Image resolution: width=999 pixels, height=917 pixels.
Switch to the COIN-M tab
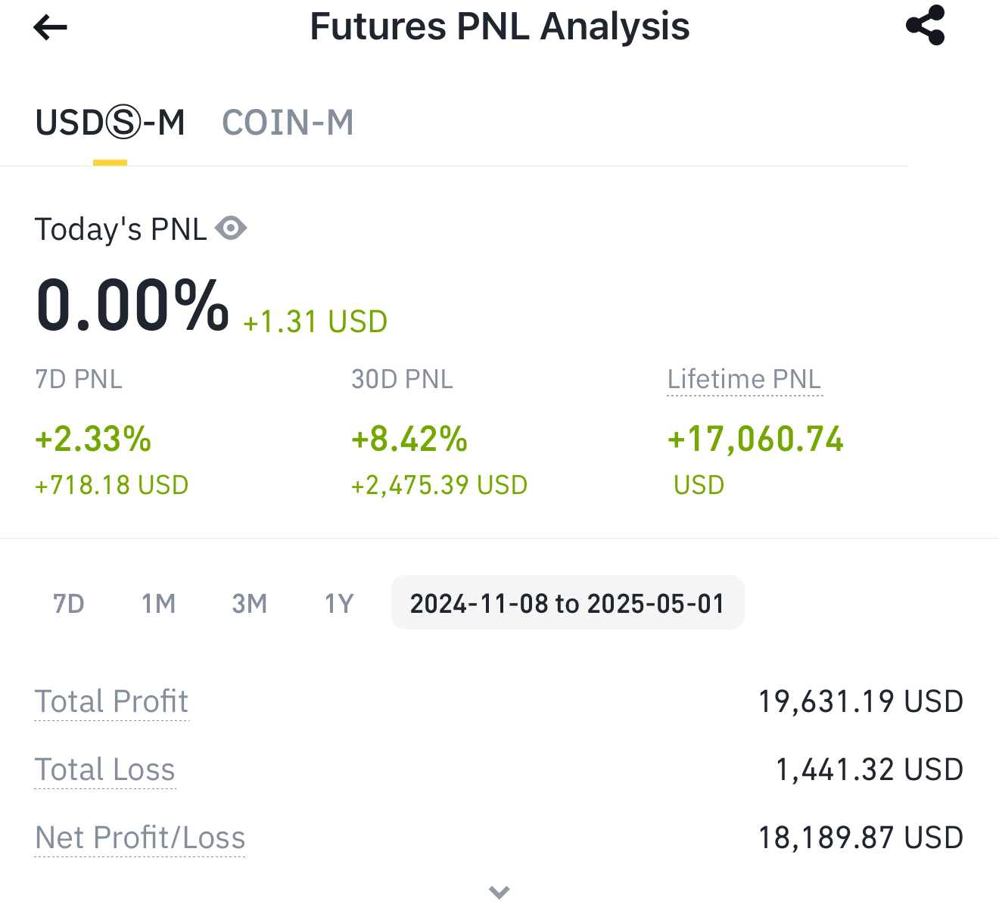tap(288, 123)
